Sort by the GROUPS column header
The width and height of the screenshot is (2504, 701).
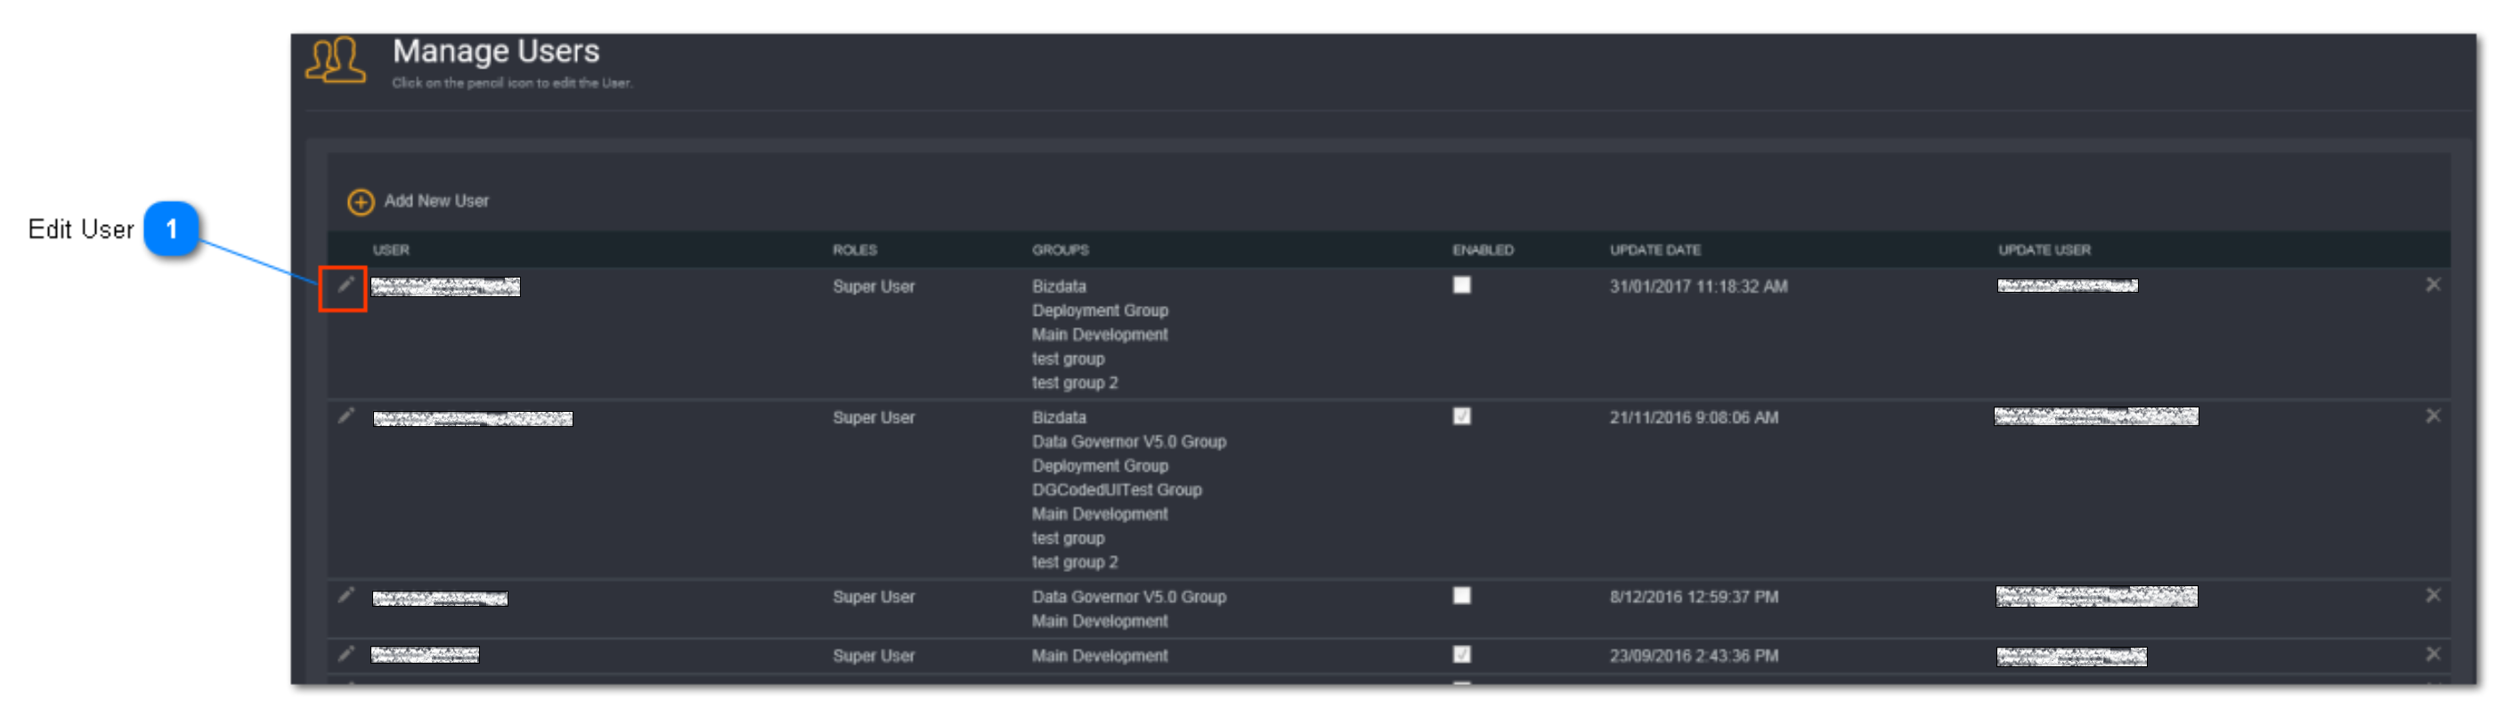(1060, 249)
